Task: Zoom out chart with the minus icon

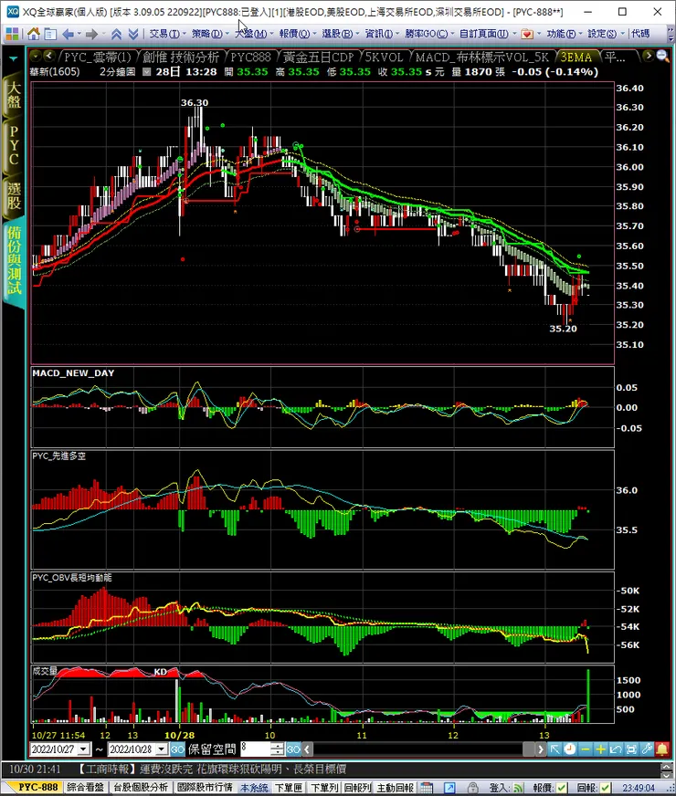Action: 585,749
